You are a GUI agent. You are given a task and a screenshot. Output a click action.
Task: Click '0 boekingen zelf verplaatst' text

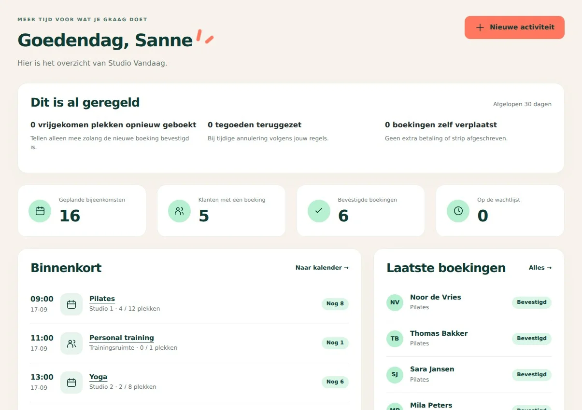tap(441, 125)
